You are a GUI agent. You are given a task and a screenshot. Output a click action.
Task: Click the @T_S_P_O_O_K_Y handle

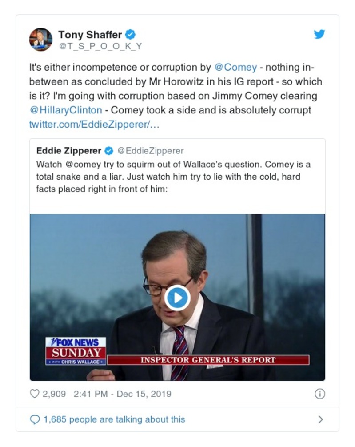[x=100, y=45]
